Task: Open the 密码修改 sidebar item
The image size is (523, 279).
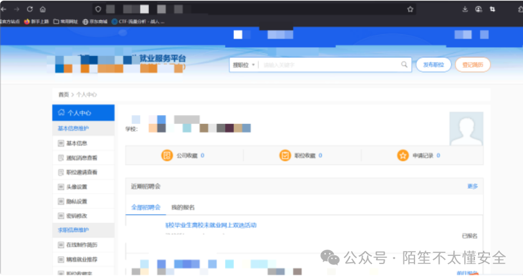Action: coord(84,216)
